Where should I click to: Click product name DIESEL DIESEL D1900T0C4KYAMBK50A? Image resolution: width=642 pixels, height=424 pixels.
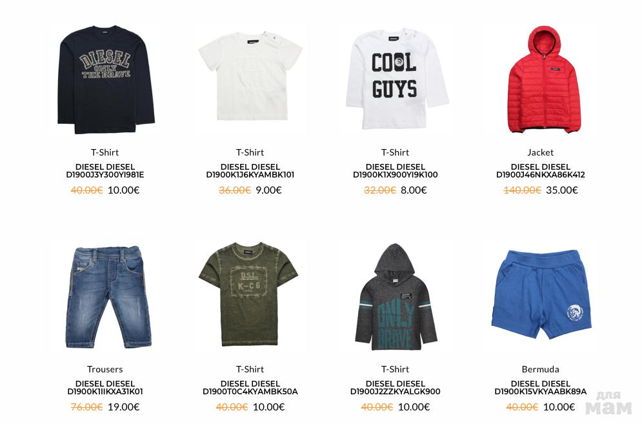pos(250,388)
